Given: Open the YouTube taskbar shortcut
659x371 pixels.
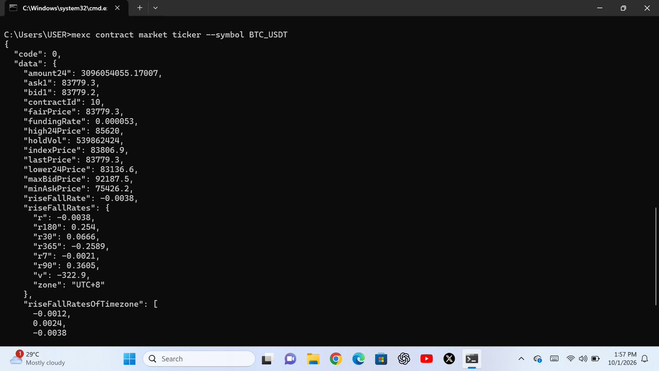Looking at the screenshot, I should [x=427, y=359].
